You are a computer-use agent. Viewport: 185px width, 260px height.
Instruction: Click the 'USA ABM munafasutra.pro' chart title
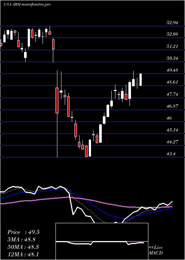[27, 4]
